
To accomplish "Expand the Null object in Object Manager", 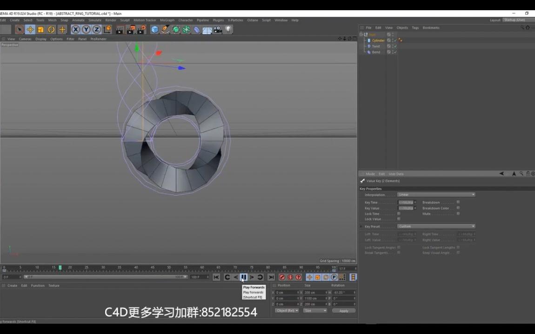I will click(x=361, y=34).
